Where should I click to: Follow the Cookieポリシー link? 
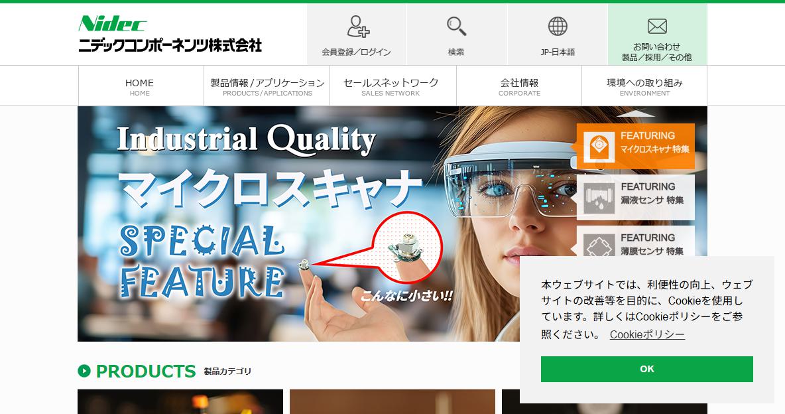[x=647, y=335]
